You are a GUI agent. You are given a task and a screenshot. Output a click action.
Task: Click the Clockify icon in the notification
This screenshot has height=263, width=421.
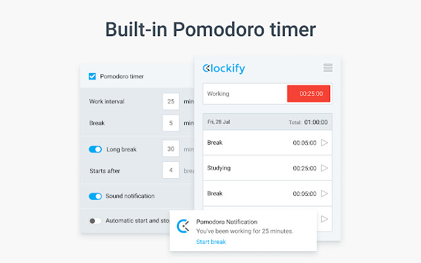coord(184,226)
